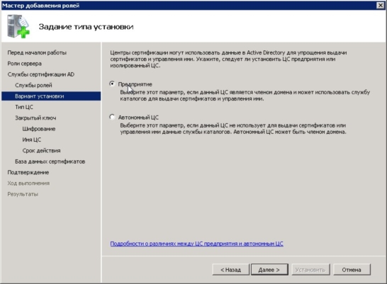Close the Add Roles Wizard window
Viewport: 387px width, 284px height.
[381, 5]
